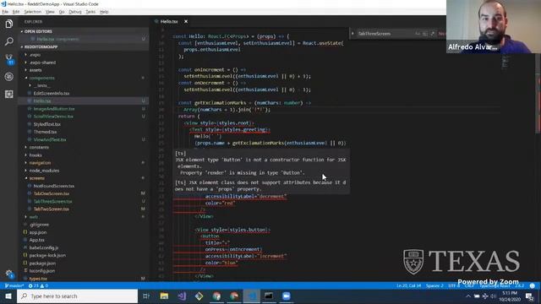This screenshot has height=304, width=541.
Task: Open the Zoom app in the taskbar
Action: tap(287, 296)
